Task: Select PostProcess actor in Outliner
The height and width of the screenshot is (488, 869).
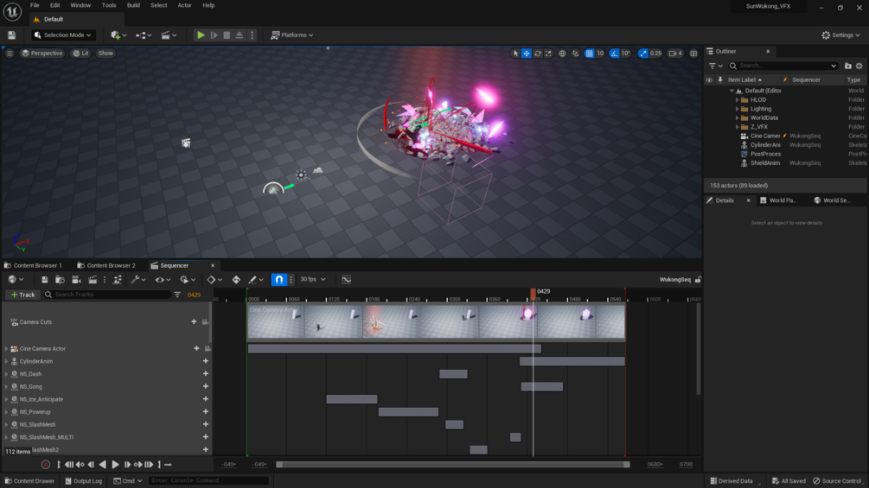Action: 765,154
